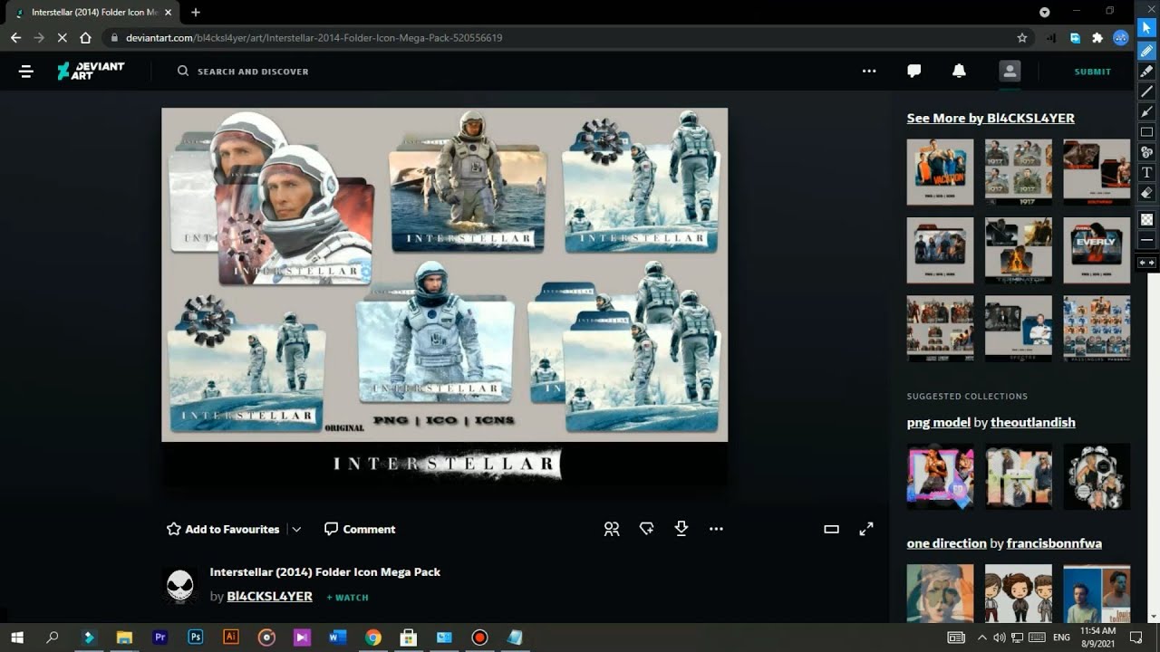Go back in browser

click(15, 38)
